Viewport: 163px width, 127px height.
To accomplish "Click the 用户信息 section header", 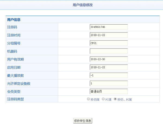I will tap(14, 20).
